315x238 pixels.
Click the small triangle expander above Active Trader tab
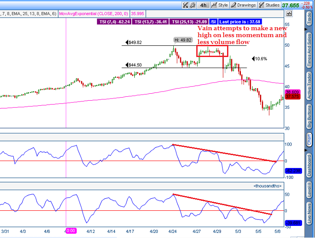pyautogui.click(x=306, y=29)
